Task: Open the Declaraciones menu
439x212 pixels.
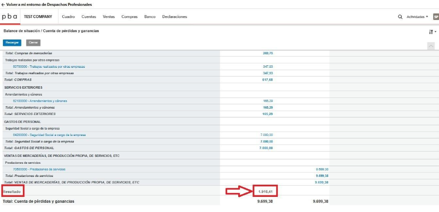Action: point(174,17)
